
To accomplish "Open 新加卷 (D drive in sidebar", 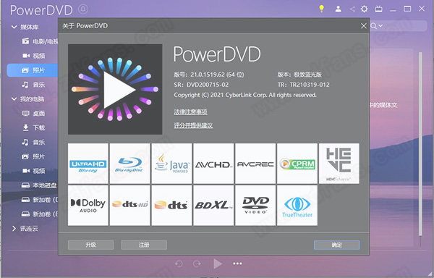I will pos(40,200).
